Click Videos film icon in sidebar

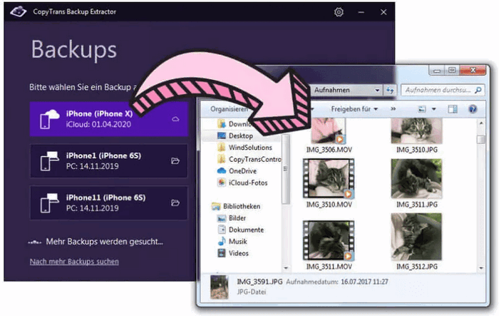pos(222,253)
